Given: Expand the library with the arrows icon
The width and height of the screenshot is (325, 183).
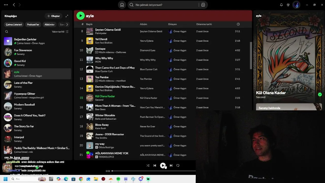Looking at the screenshot, I should 67,16.
